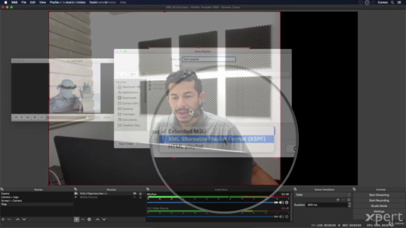Viewport: 406px width, 228px height.
Task: Toggle visibility of Media Source
Action: click(134, 197)
